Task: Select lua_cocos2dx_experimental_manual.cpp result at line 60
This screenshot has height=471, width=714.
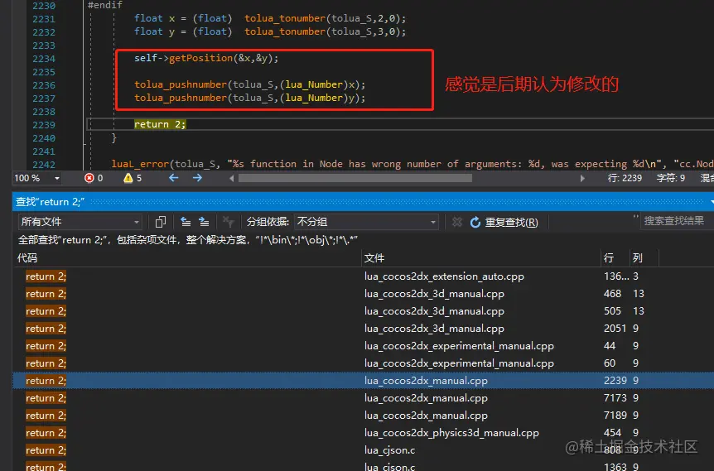Action: coord(364,363)
